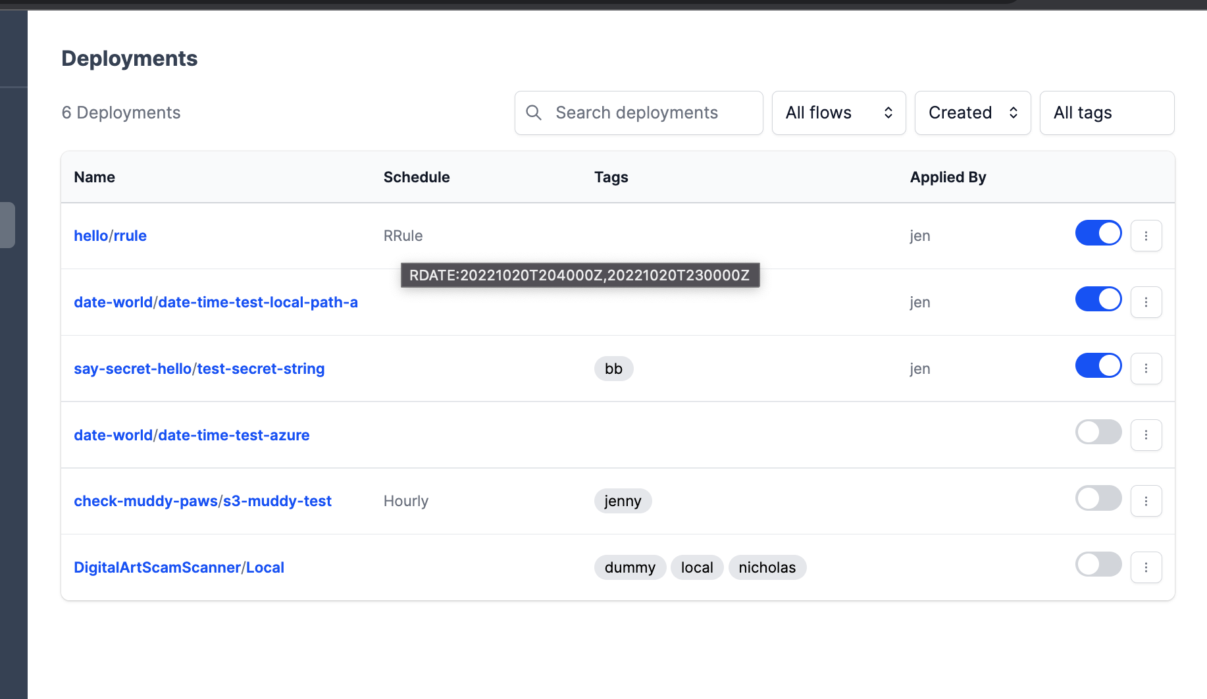Select the Schedule column header
The image size is (1207, 699).
point(417,177)
